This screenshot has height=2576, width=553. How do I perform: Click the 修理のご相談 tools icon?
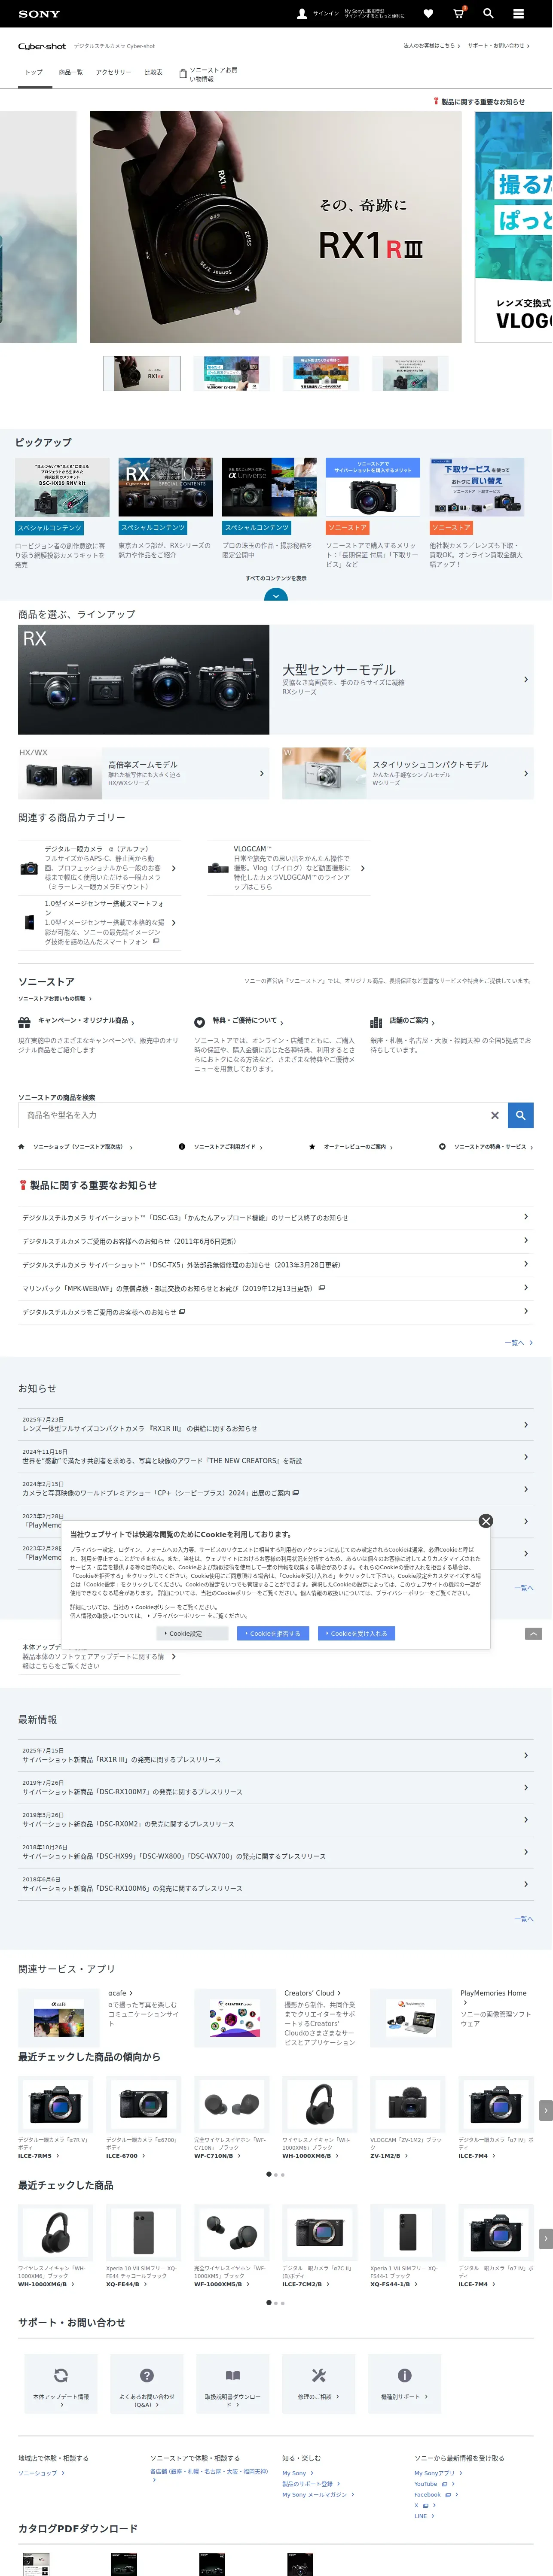319,2375
